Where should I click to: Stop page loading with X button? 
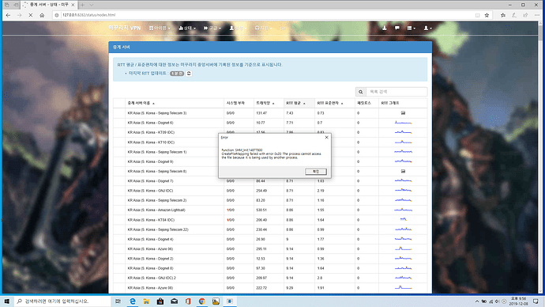pos(31,15)
